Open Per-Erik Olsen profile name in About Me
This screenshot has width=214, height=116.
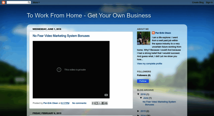163,33
